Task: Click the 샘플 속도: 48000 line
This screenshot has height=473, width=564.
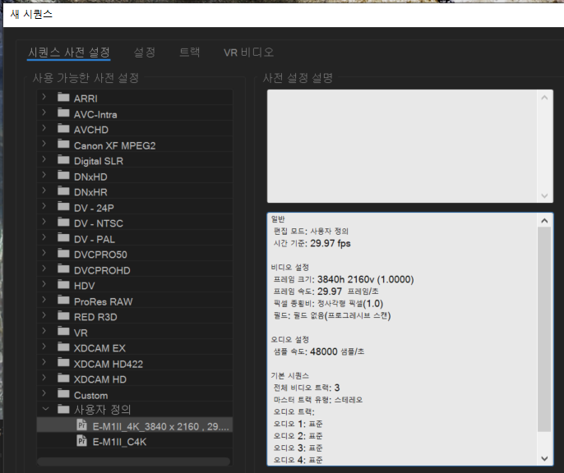Action: (x=319, y=351)
